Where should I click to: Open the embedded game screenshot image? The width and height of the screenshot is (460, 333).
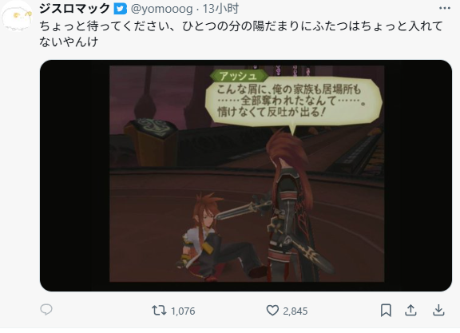tap(246, 176)
